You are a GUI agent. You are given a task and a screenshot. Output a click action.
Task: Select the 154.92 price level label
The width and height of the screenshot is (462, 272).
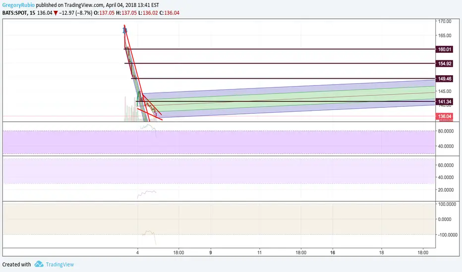[444, 63]
